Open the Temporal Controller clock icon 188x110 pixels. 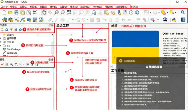tap(131, 12)
